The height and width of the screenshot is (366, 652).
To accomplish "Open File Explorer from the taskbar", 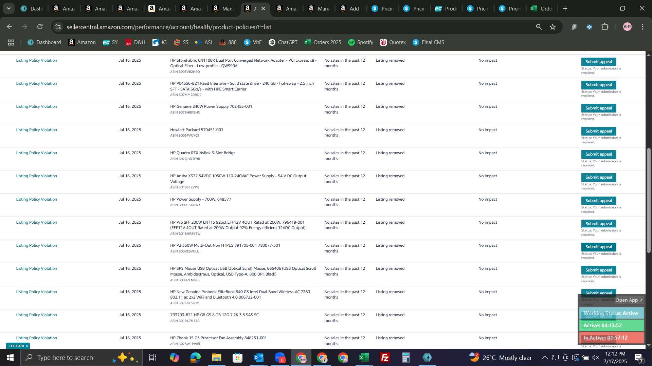I will [217, 358].
